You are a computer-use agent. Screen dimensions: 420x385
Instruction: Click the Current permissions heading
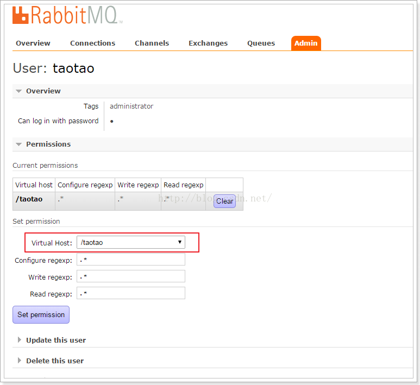click(x=45, y=166)
